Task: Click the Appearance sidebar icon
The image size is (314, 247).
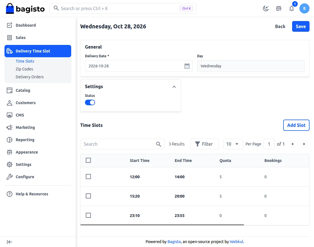Action: click(x=10, y=152)
